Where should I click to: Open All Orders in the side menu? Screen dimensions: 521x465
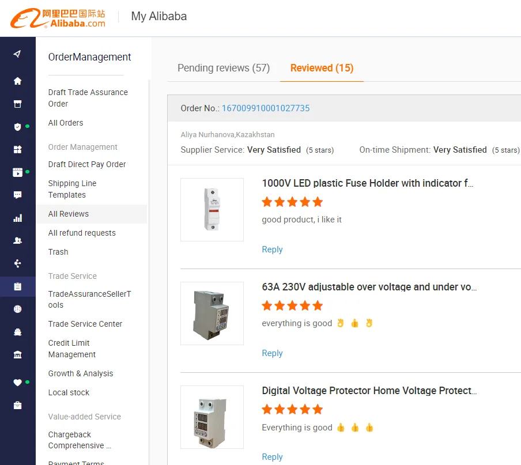pos(66,123)
